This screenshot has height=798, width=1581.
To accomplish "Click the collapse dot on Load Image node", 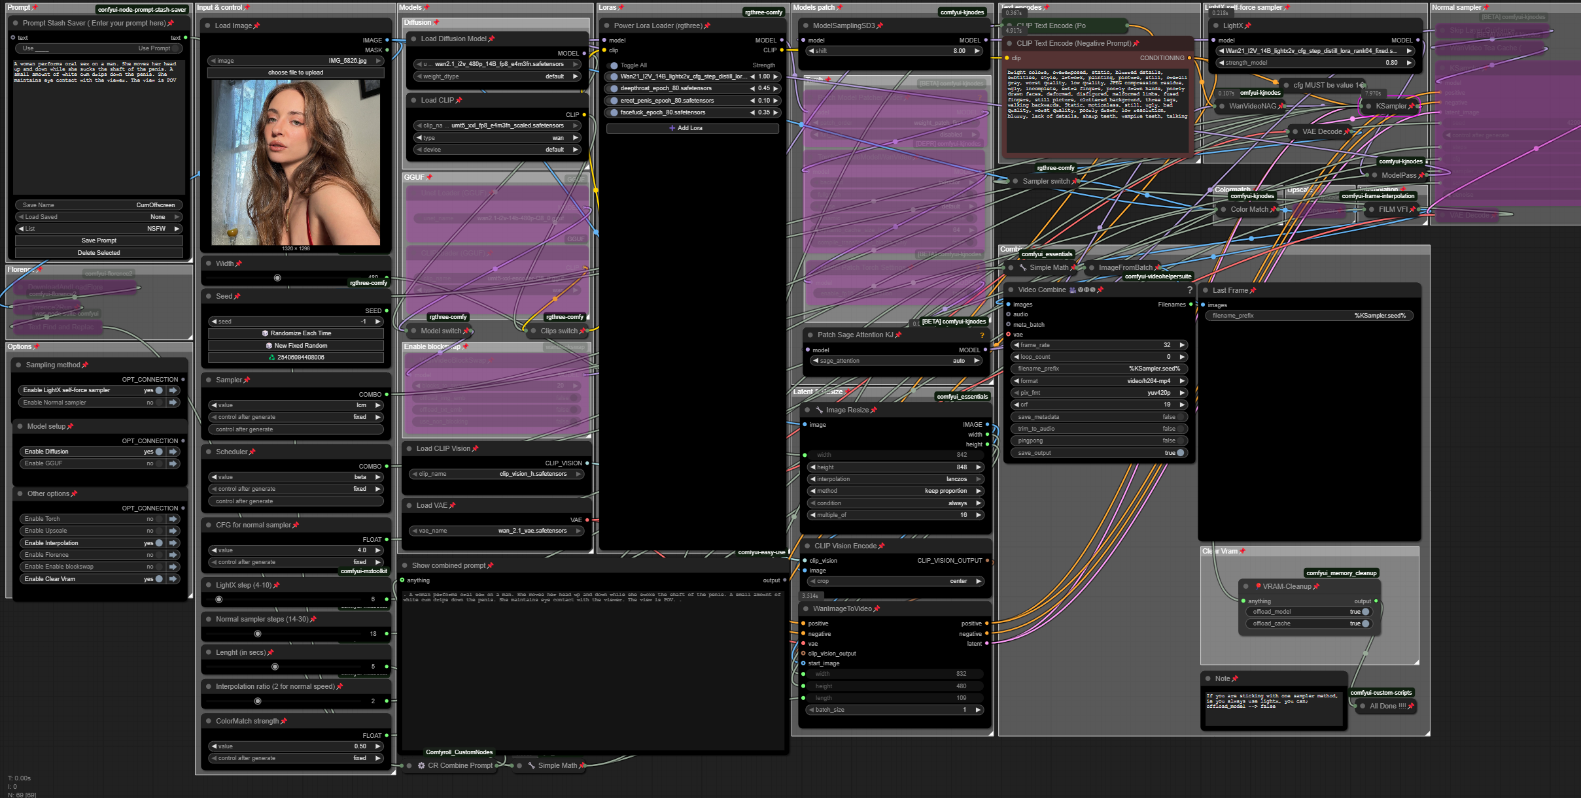I will (x=208, y=25).
